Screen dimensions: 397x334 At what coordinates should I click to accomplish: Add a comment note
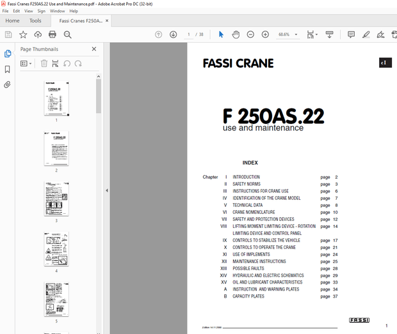[351, 34]
